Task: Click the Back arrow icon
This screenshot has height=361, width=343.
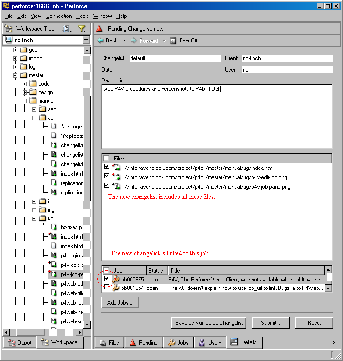Action: 100,40
